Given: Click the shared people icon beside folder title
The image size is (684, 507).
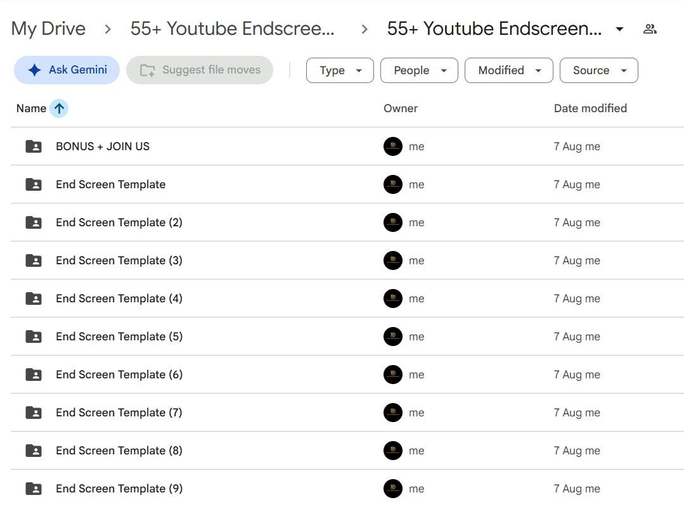Looking at the screenshot, I should (650, 29).
